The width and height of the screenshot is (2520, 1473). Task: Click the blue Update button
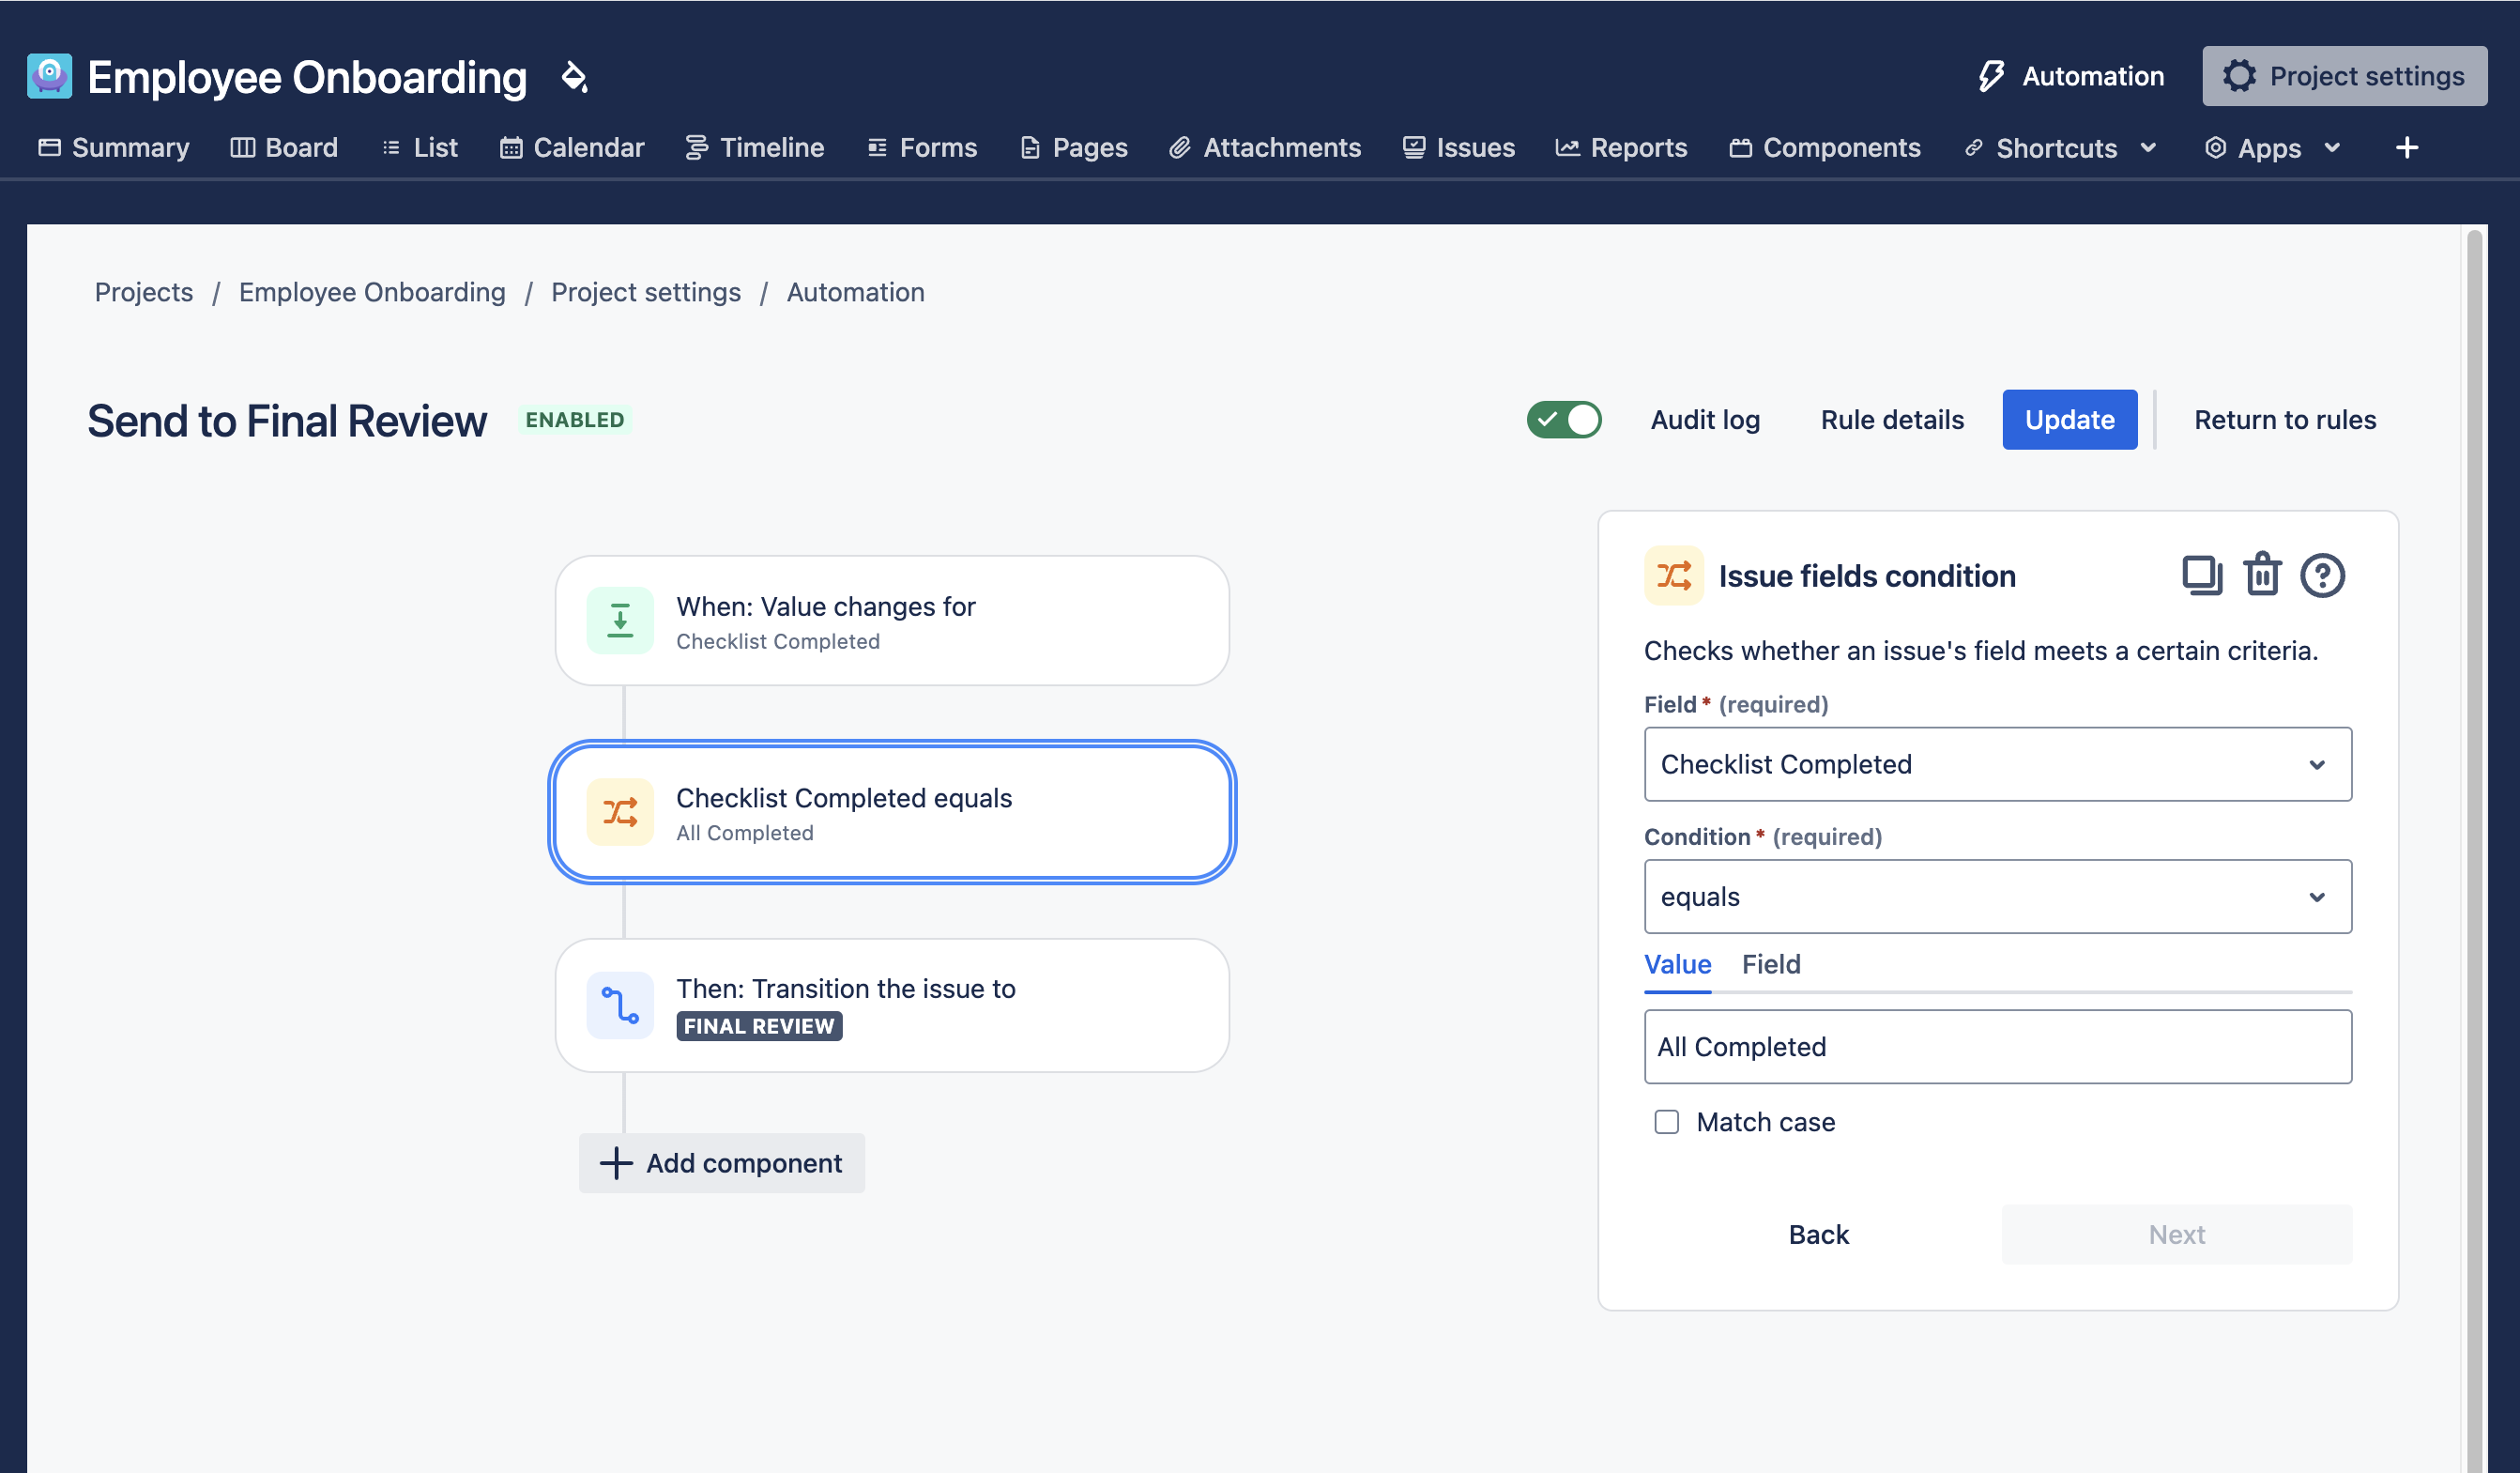[2069, 420]
